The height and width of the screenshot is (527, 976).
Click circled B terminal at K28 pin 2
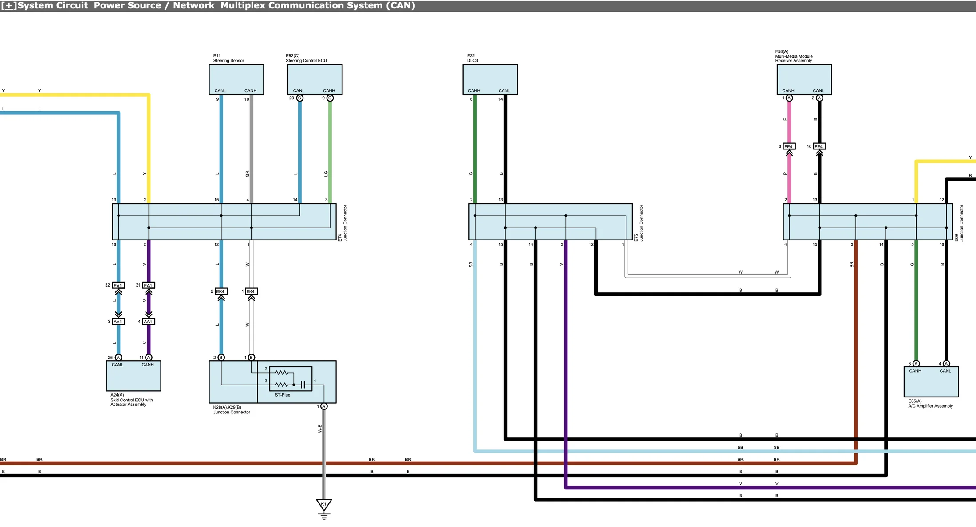coord(221,358)
